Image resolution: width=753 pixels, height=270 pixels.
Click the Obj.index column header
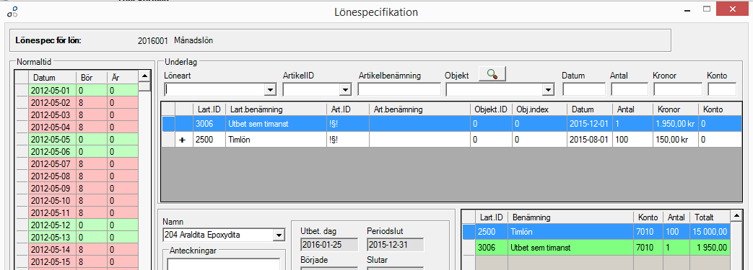click(539, 109)
